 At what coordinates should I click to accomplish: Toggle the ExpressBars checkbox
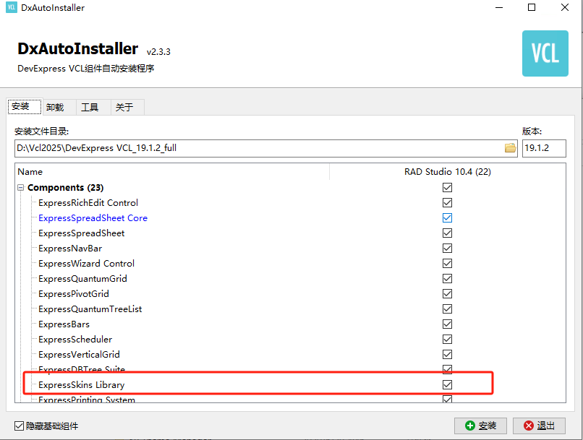click(x=447, y=324)
